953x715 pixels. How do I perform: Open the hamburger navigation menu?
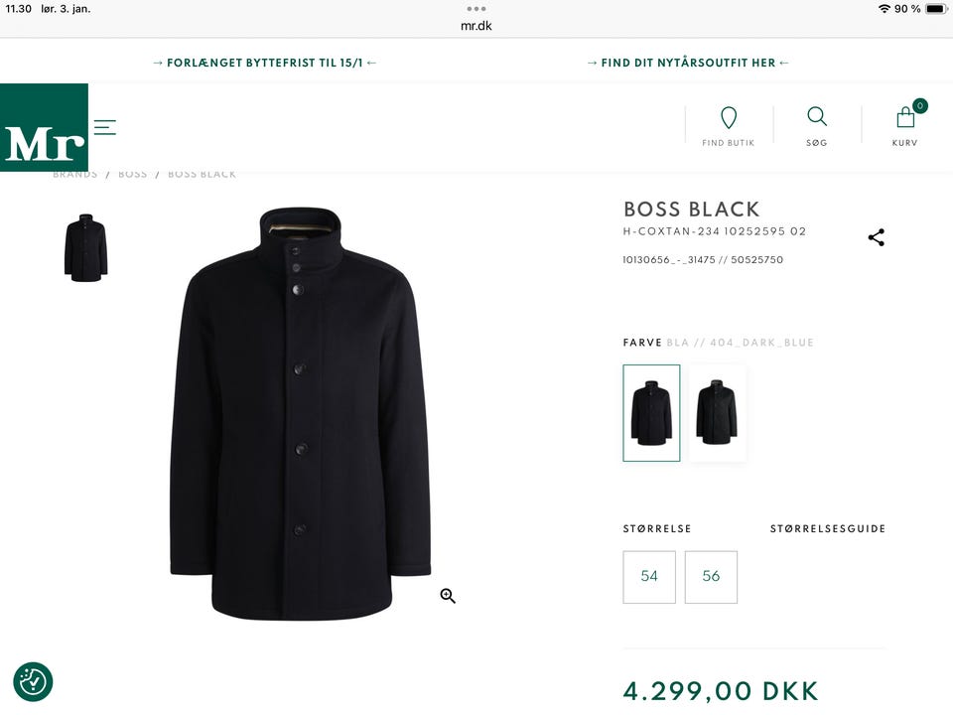[105, 127]
